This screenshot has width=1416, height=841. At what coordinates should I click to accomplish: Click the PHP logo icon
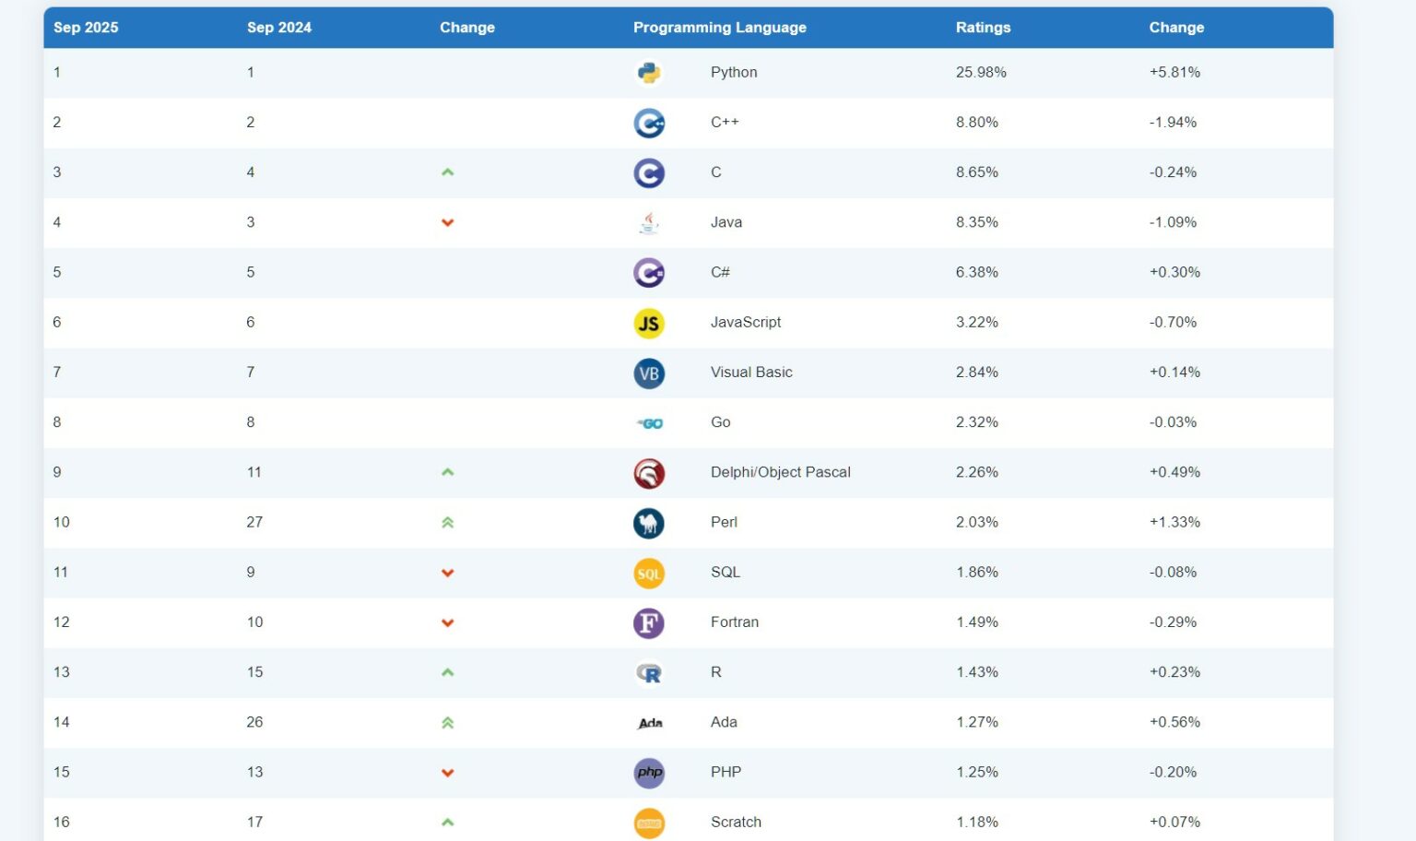click(649, 773)
